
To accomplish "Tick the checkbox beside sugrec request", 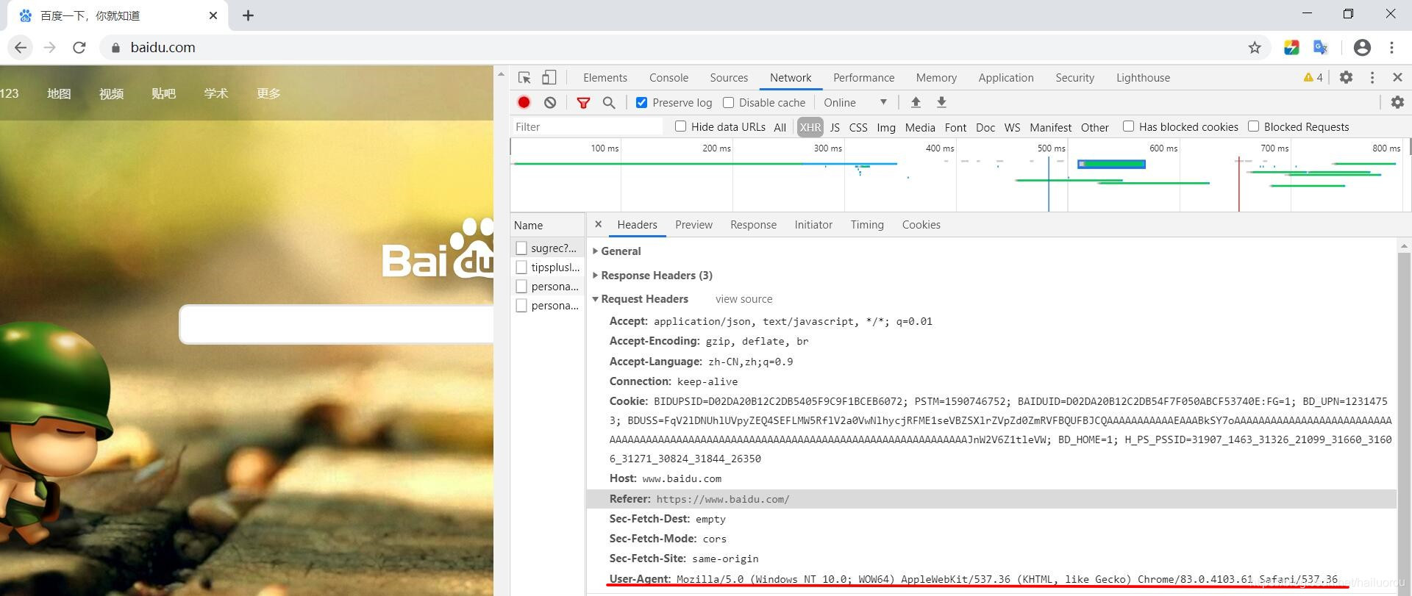I will (x=521, y=248).
